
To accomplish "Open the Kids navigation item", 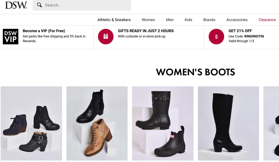I will tap(188, 20).
